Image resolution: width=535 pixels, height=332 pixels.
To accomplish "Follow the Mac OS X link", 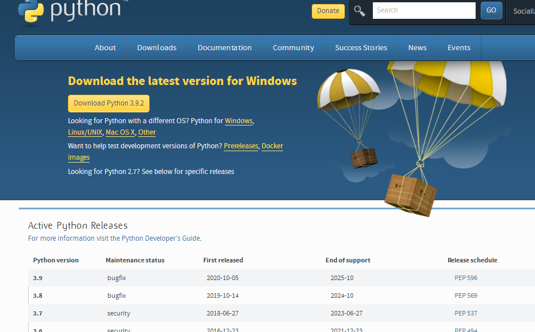I will click(120, 132).
